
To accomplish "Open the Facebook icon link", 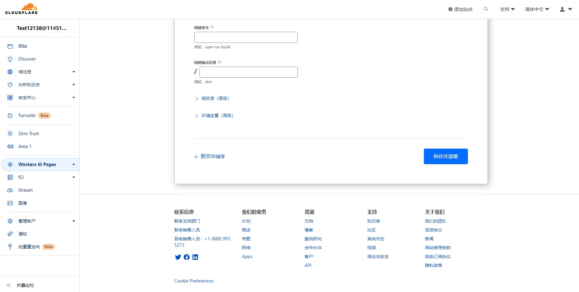I will tap(187, 257).
